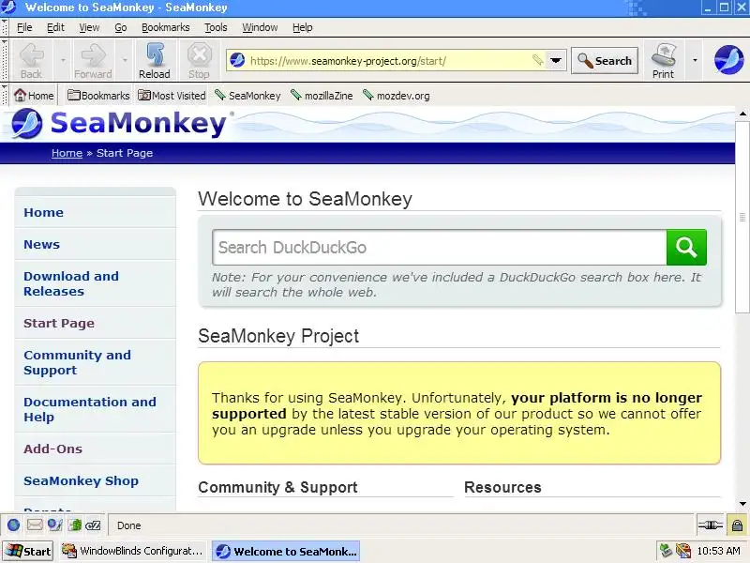This screenshot has width=750, height=563.
Task: Open the Edit menu
Action: pos(55,27)
